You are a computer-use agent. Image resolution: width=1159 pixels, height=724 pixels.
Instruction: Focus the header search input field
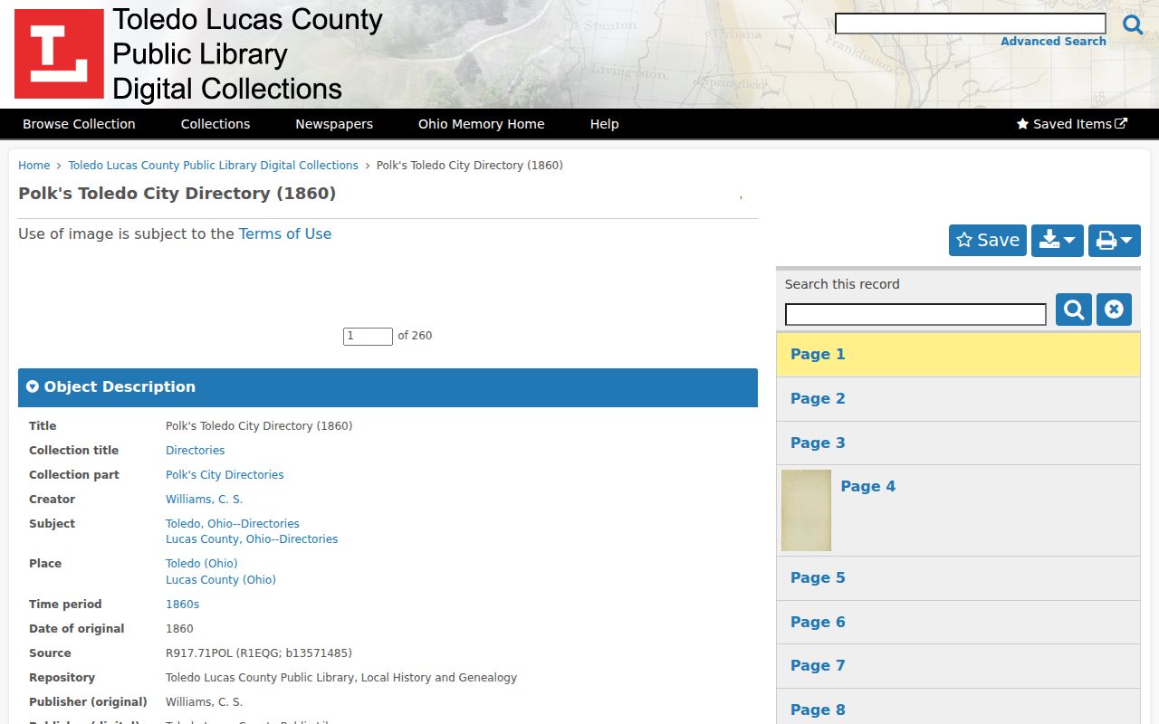point(971,24)
